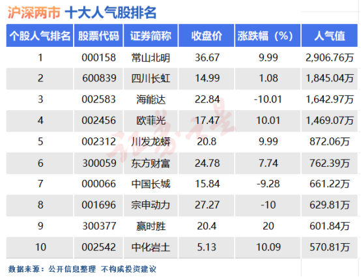The height and width of the screenshot is (277, 361).
Task: Select stock name 赢时胜
Action: click(151, 226)
